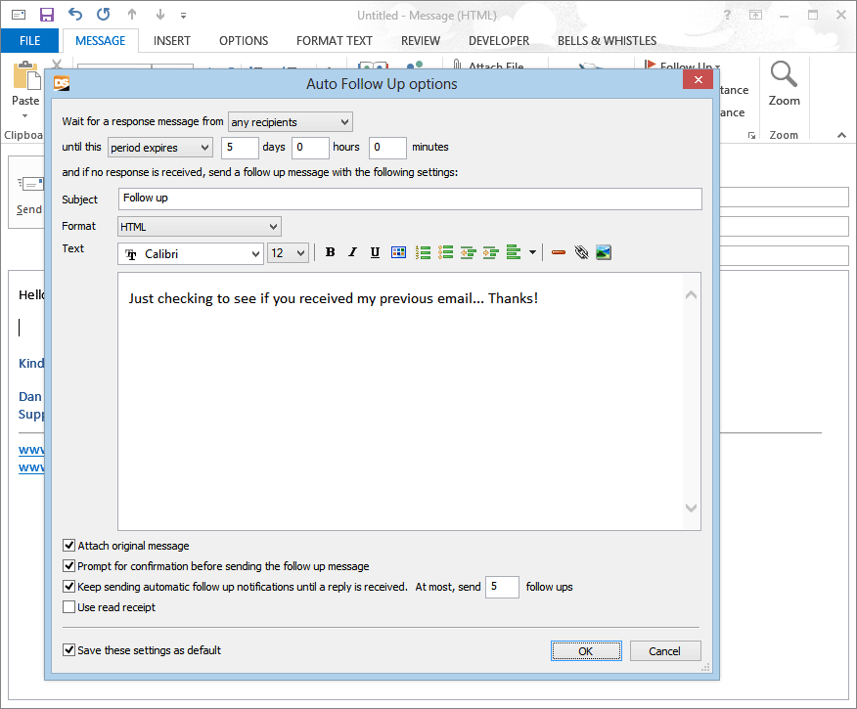Toggle bold formatting in follow-up text
The width and height of the screenshot is (857, 709).
pos(331,252)
